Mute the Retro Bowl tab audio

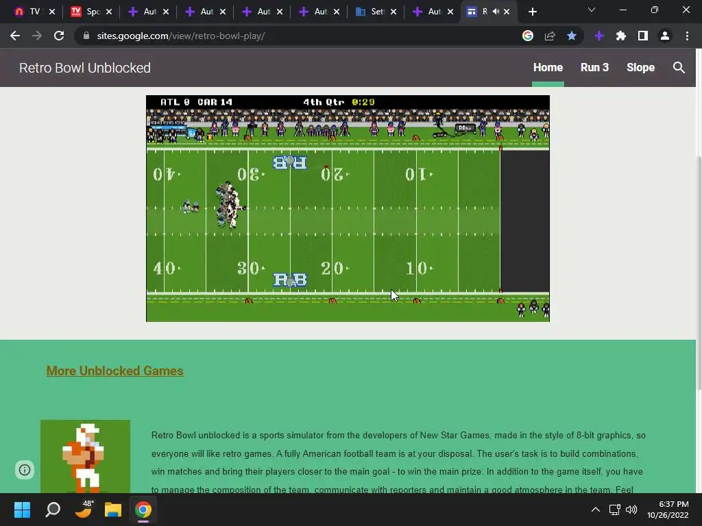(x=496, y=12)
